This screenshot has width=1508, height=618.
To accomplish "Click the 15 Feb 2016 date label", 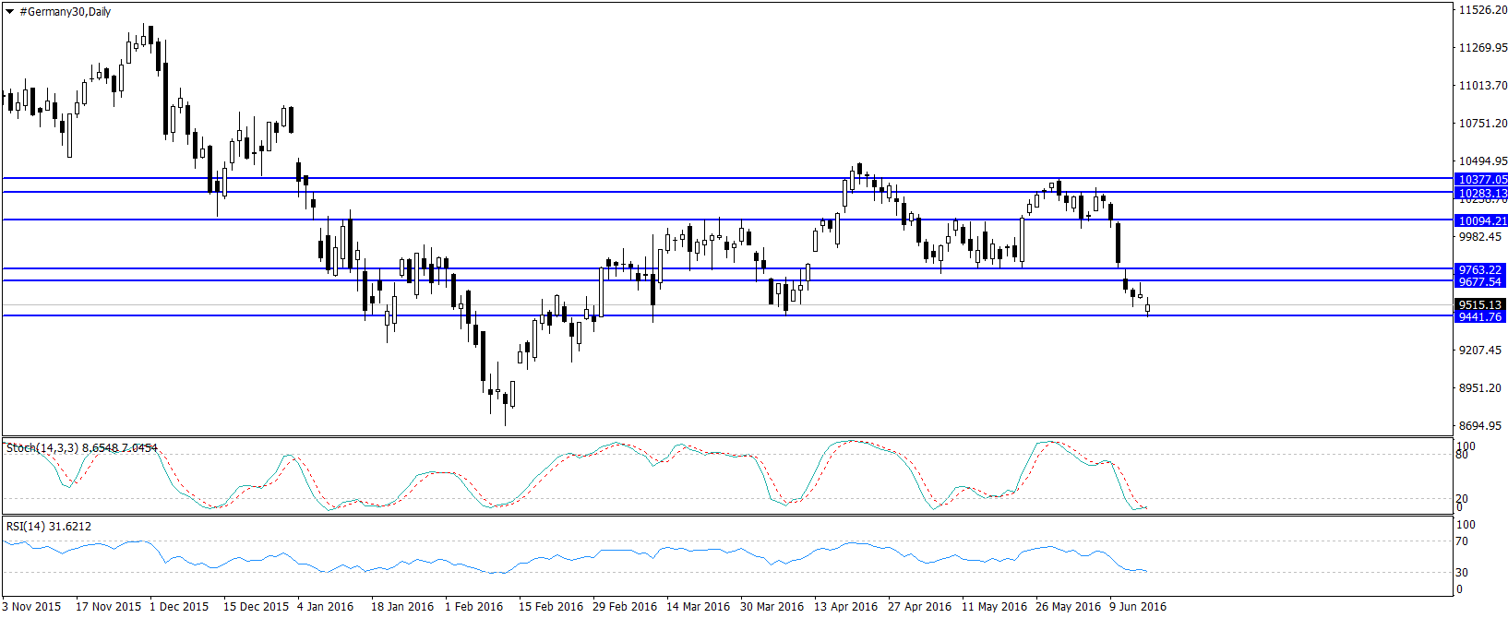I will (551, 607).
